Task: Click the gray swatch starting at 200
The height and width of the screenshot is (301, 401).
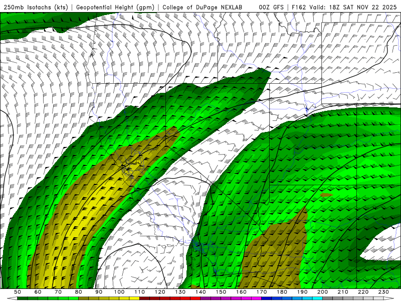Action: pos(328,298)
